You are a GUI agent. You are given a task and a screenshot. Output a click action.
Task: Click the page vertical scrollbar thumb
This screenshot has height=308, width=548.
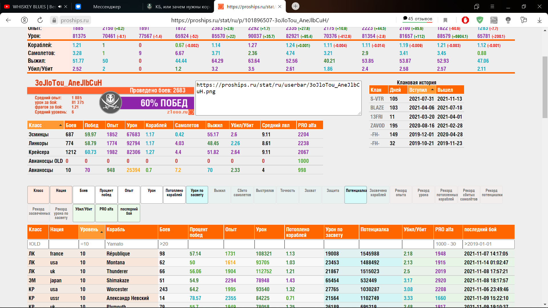tap(545, 87)
